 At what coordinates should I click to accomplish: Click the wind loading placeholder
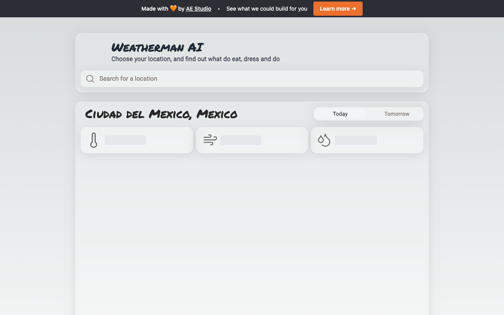(x=241, y=140)
